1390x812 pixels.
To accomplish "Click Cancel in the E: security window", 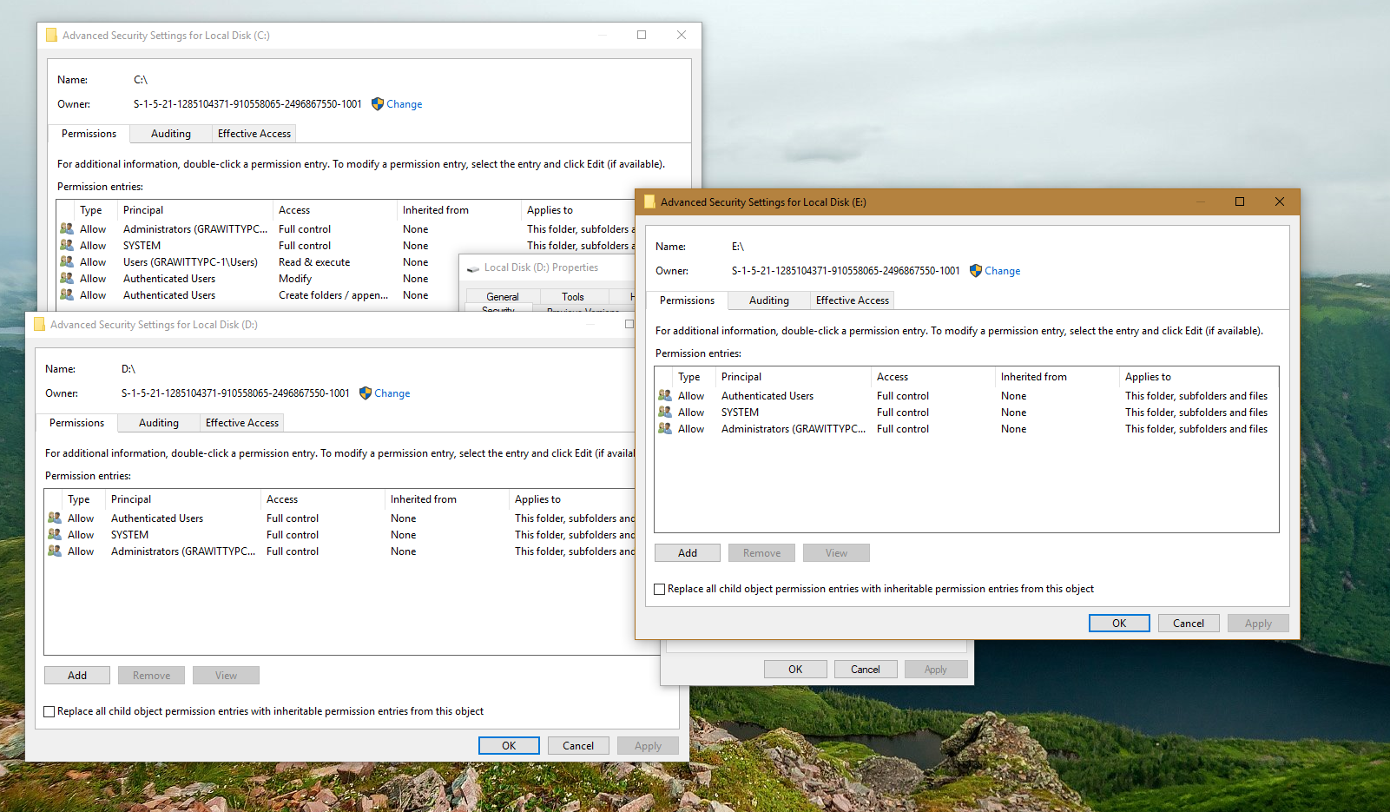I will (1189, 624).
